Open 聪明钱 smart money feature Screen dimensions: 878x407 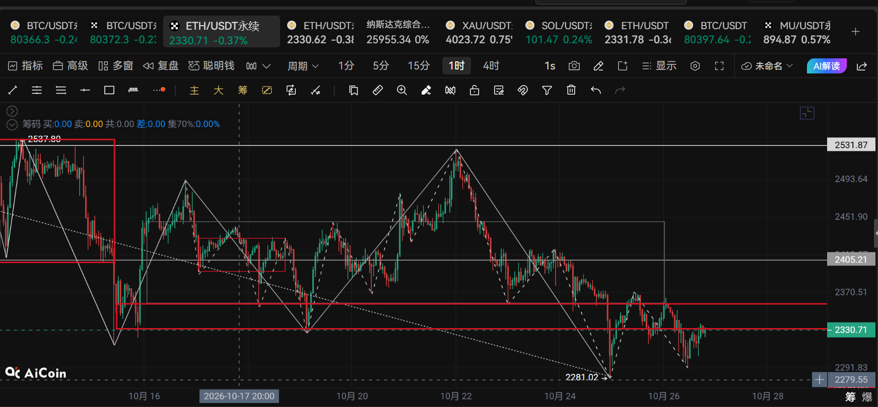pos(212,66)
